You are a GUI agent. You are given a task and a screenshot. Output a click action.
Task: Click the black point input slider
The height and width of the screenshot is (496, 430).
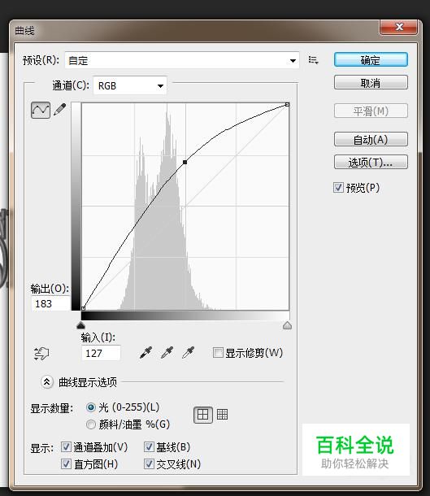81,325
